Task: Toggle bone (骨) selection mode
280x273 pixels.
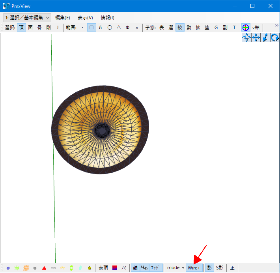Action: [39, 28]
